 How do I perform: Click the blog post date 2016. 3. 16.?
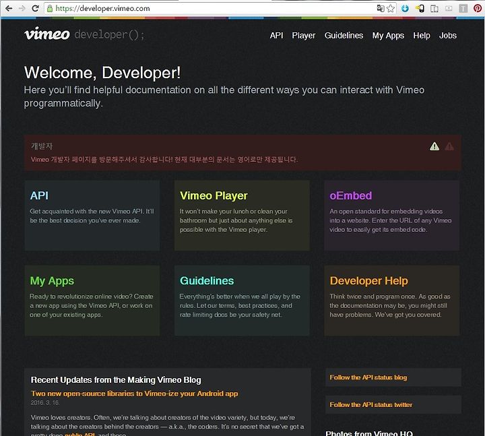(x=45, y=402)
